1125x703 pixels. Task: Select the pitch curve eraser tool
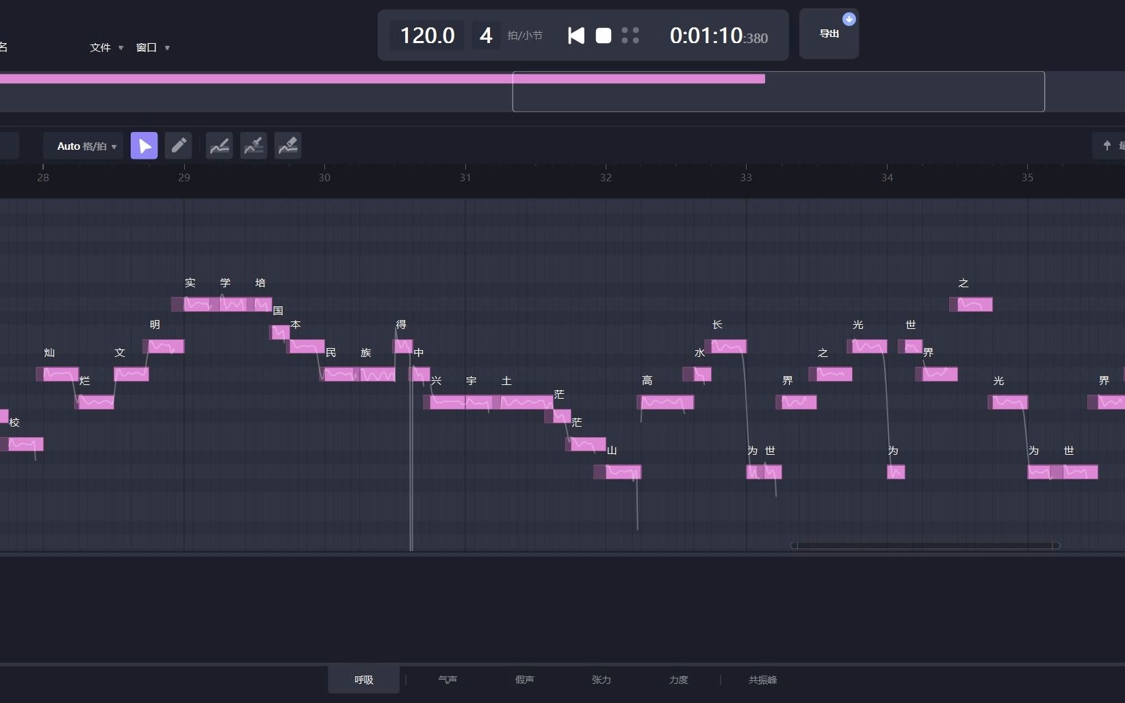coord(288,146)
